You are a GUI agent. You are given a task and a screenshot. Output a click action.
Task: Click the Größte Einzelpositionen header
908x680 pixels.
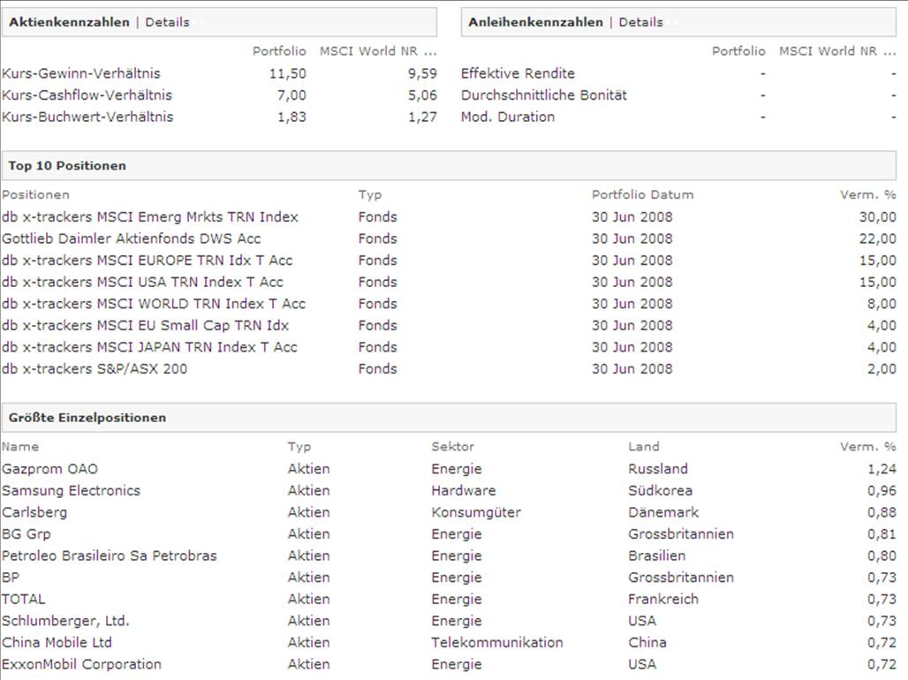(x=87, y=418)
